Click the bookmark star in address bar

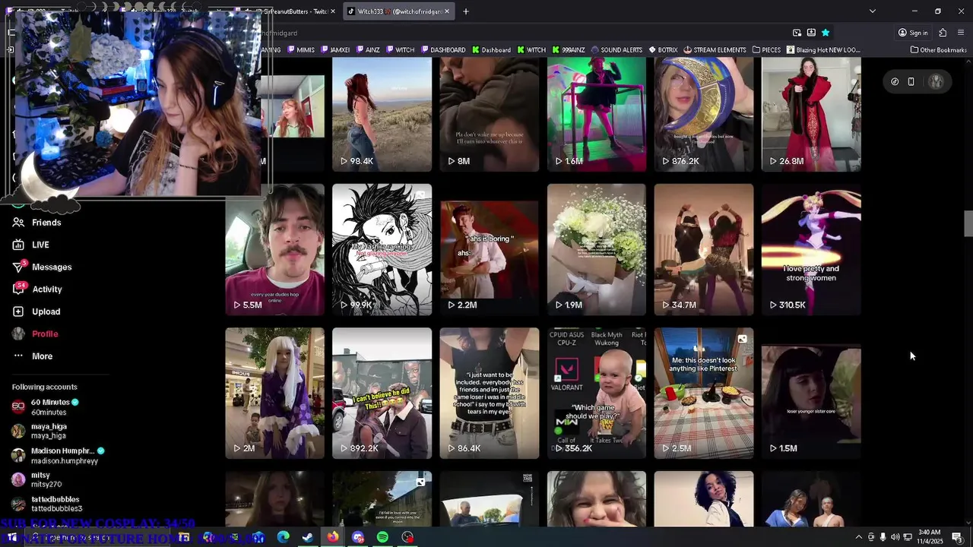coord(826,33)
